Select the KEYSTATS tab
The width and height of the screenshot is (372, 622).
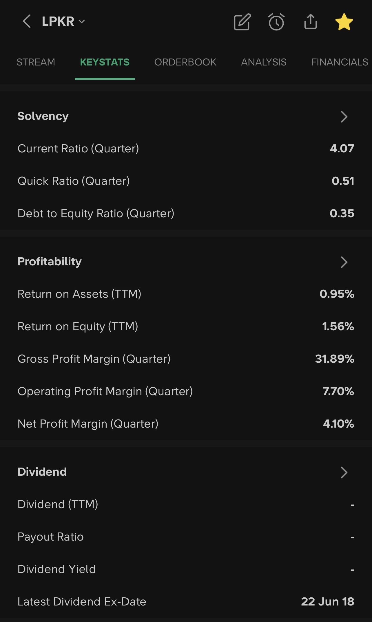(x=105, y=62)
